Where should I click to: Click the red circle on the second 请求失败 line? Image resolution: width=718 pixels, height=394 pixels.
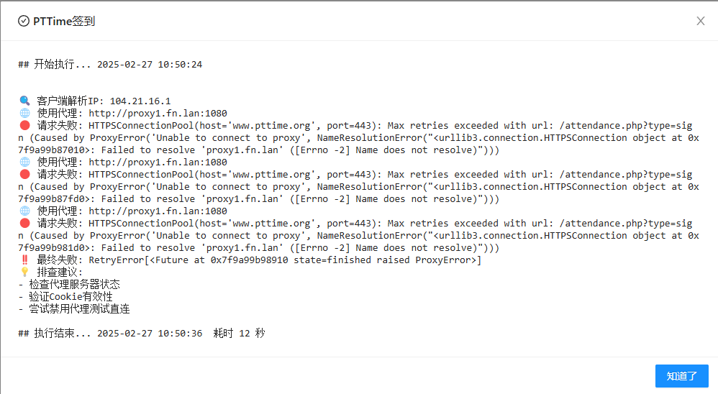pyautogui.click(x=24, y=174)
